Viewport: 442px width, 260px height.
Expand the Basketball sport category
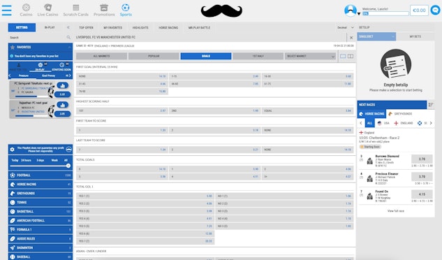tap(40, 212)
